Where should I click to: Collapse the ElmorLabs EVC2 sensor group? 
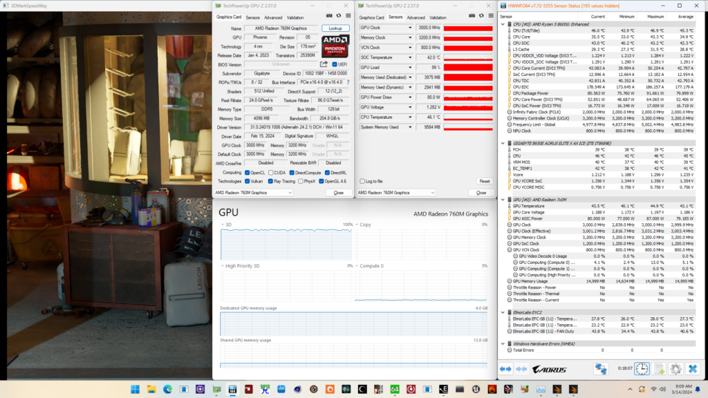click(503, 312)
